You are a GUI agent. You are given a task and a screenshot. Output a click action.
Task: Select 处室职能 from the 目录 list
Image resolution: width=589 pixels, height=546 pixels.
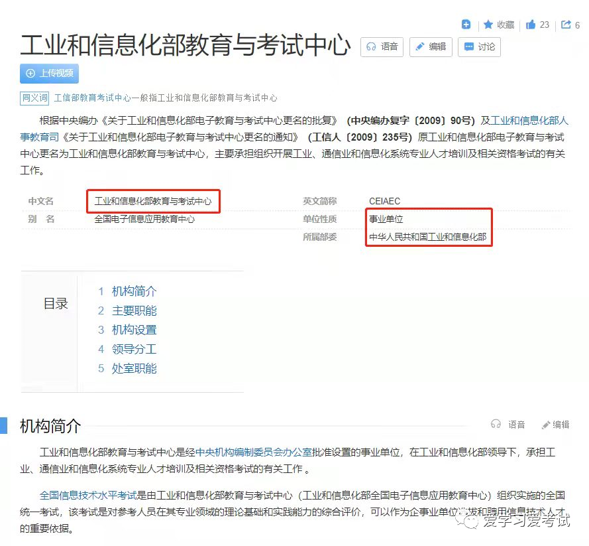click(x=134, y=368)
